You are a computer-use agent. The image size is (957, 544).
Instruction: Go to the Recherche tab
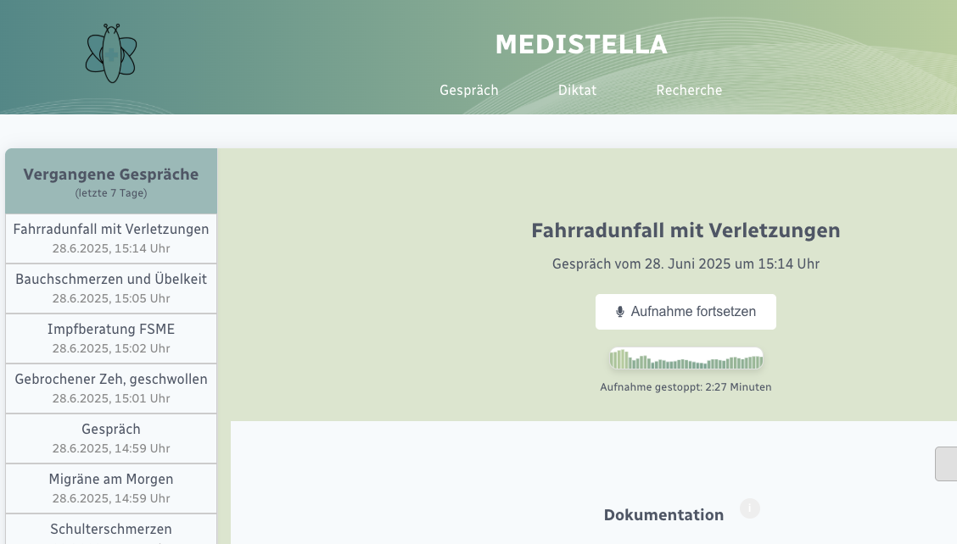689,91
